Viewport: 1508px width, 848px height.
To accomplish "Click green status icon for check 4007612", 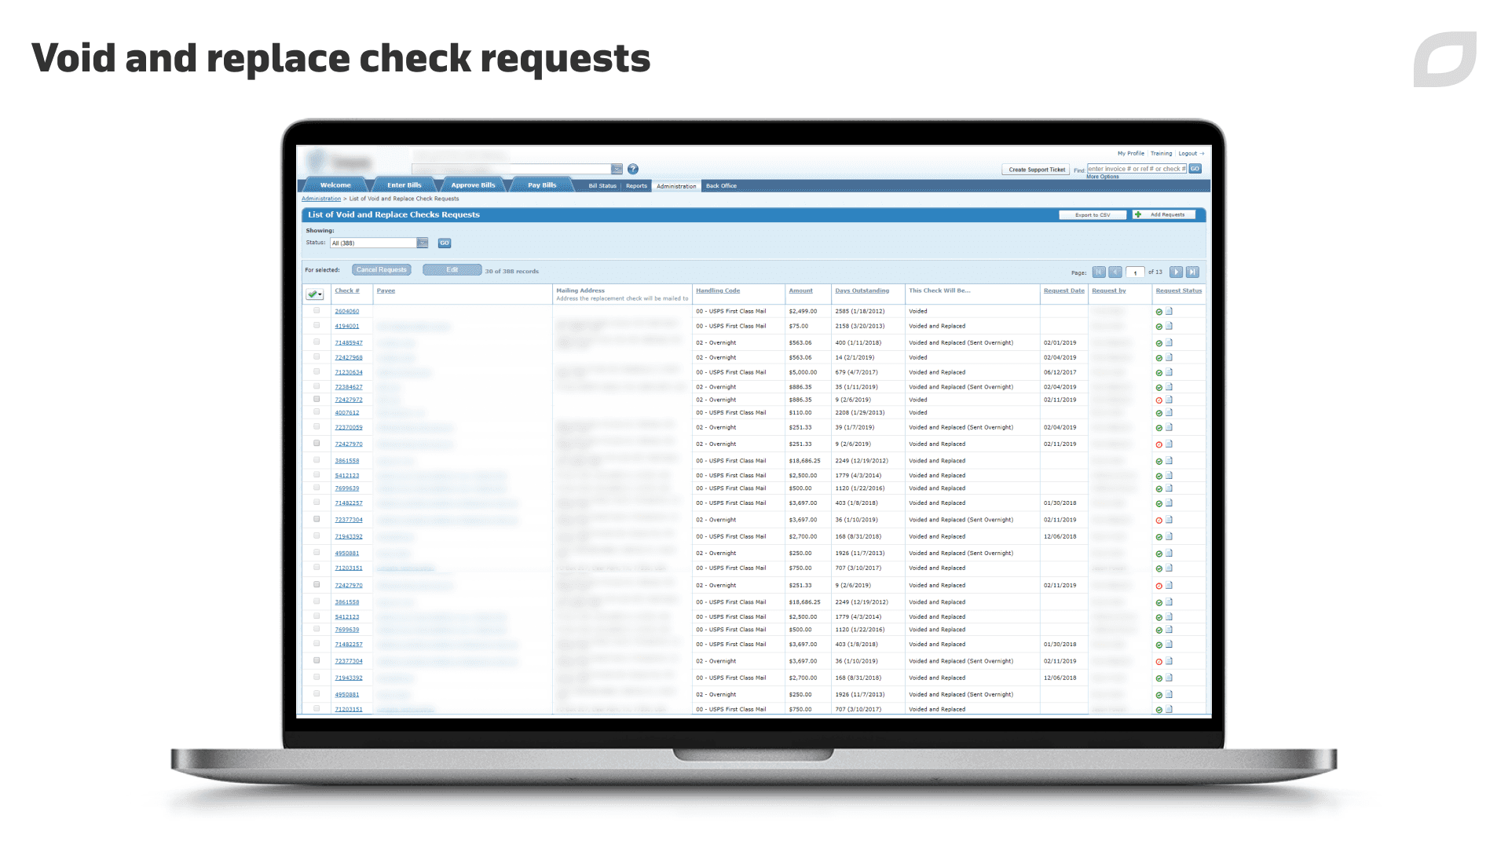I will 1158,413.
